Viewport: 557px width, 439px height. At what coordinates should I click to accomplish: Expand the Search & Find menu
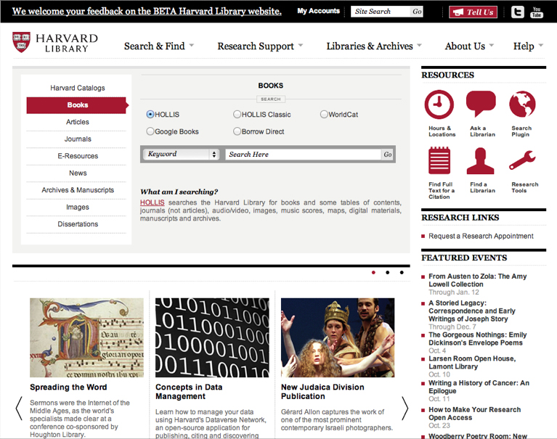pyautogui.click(x=158, y=46)
